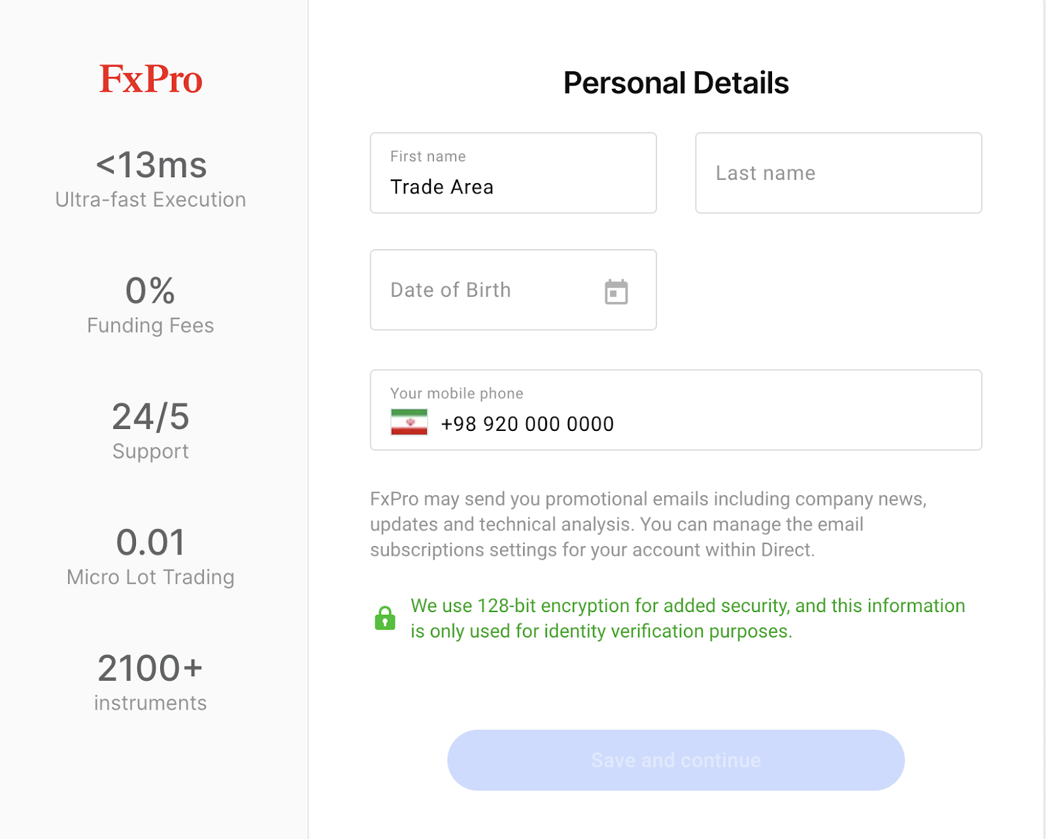Click the 24/5 Support stat
The height and width of the screenshot is (839, 1046).
tap(151, 431)
